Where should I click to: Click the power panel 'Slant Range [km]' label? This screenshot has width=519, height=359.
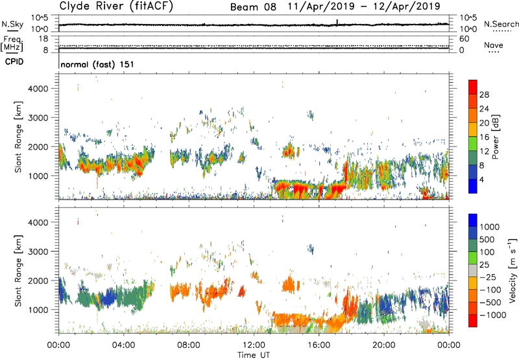pyautogui.click(x=18, y=137)
